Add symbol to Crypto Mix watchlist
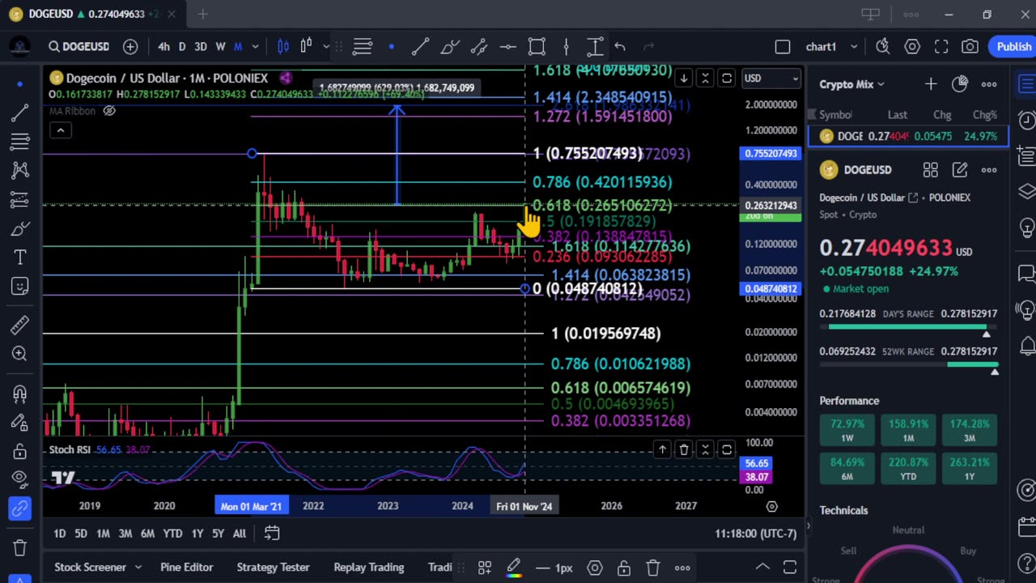This screenshot has height=583, width=1036. click(931, 83)
